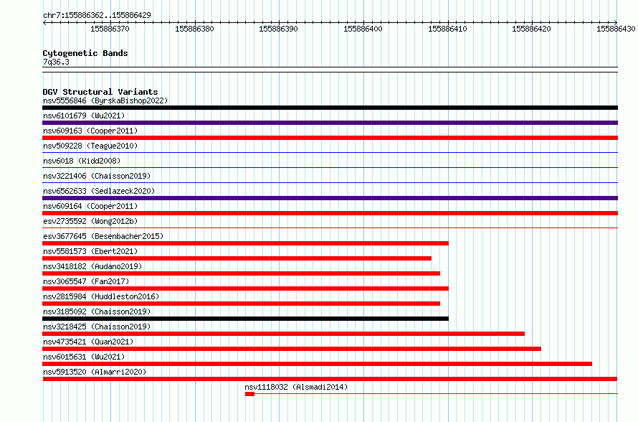638x422 pixels.
Task: Select the red nsv5913520 variant bar
Action: (330, 379)
